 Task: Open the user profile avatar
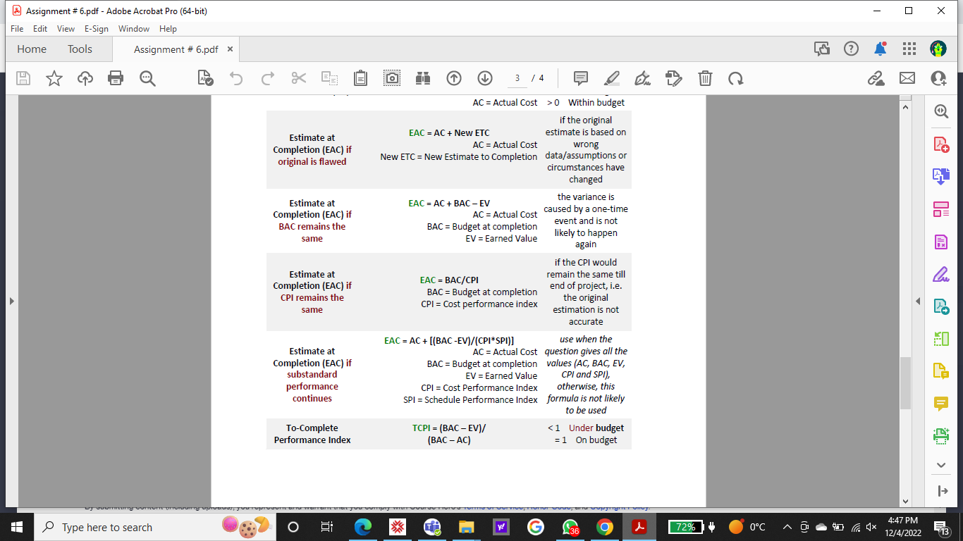tap(938, 49)
